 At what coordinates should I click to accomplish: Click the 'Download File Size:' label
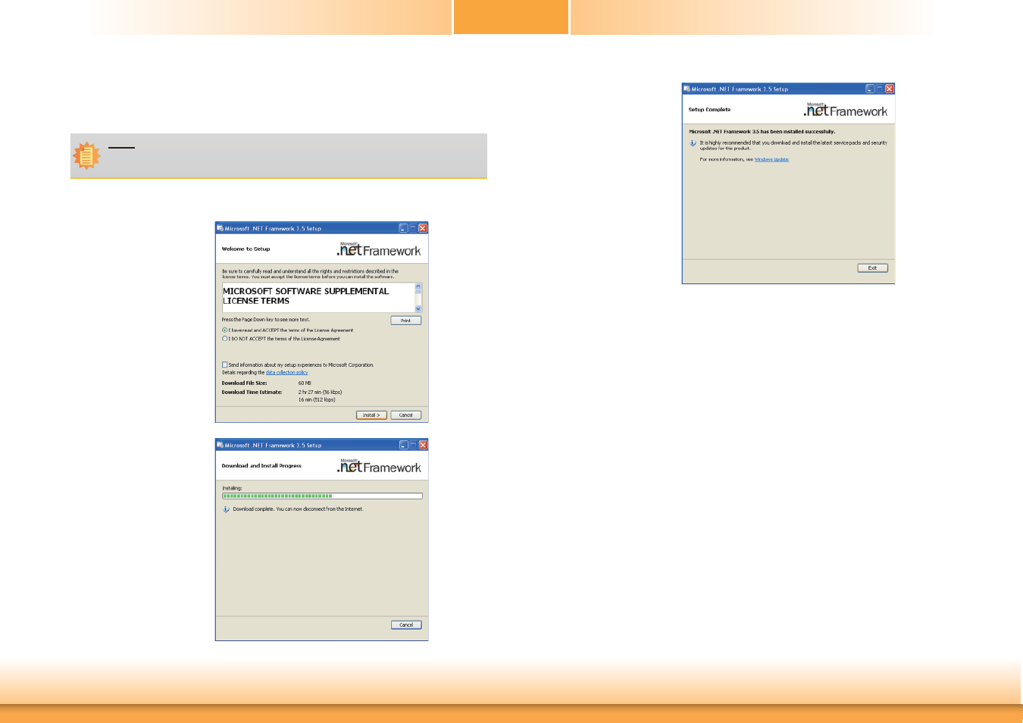tap(244, 383)
